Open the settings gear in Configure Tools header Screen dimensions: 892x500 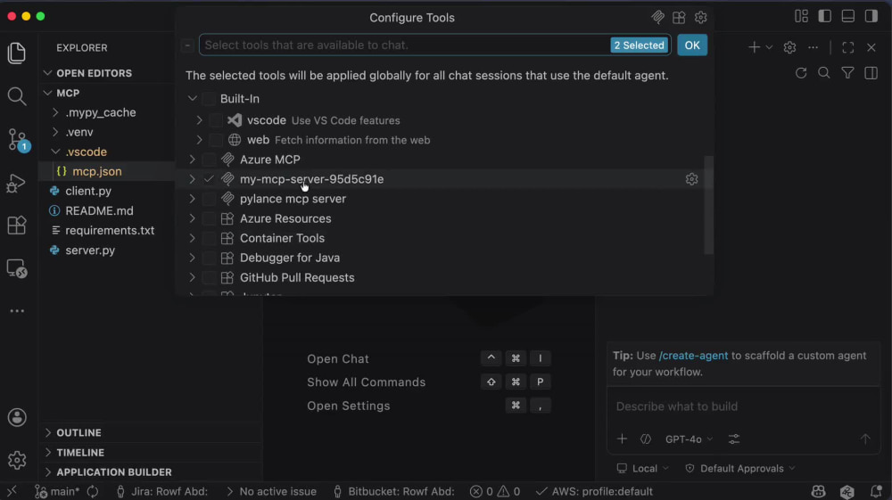pos(701,18)
